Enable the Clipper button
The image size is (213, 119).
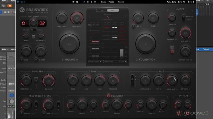[36, 60]
